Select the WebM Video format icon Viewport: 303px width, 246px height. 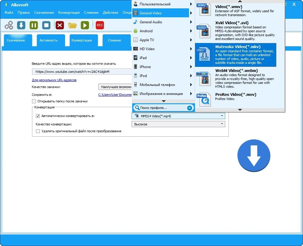click(x=204, y=79)
